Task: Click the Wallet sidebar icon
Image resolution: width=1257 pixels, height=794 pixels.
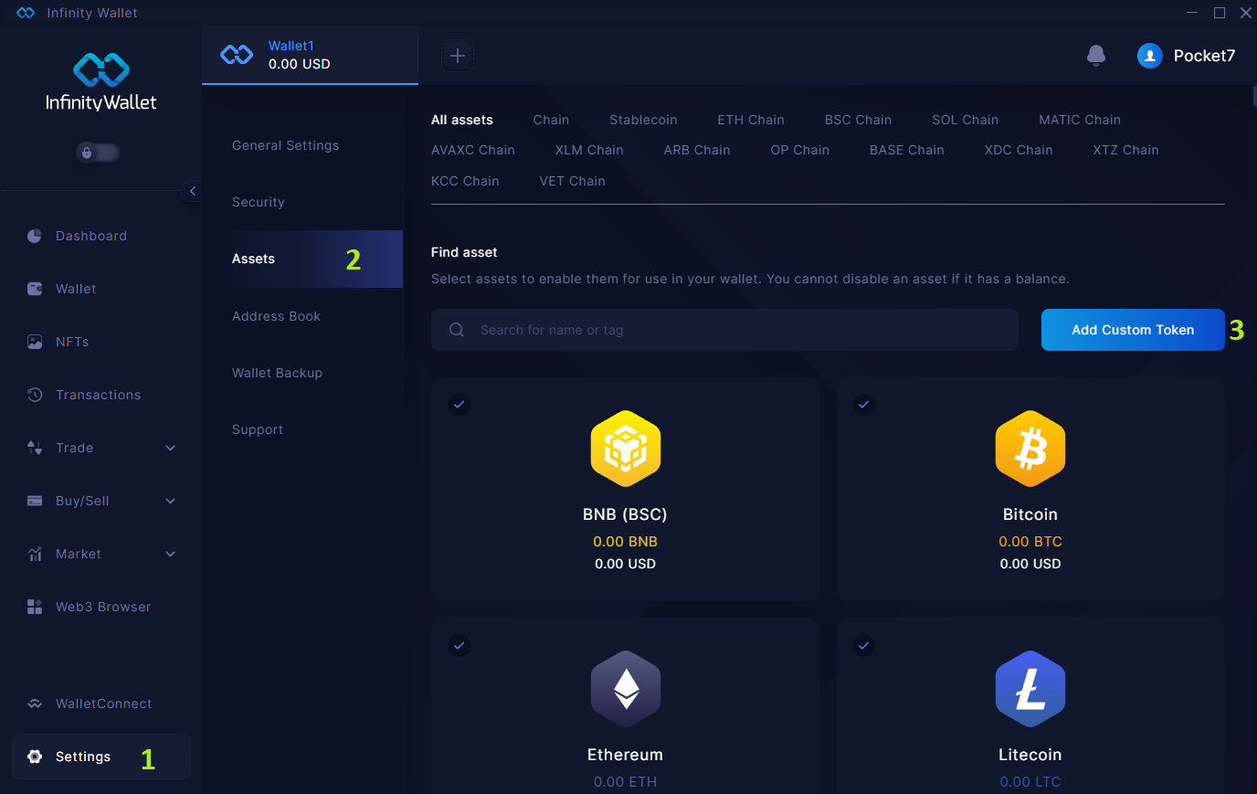Action: pos(35,289)
